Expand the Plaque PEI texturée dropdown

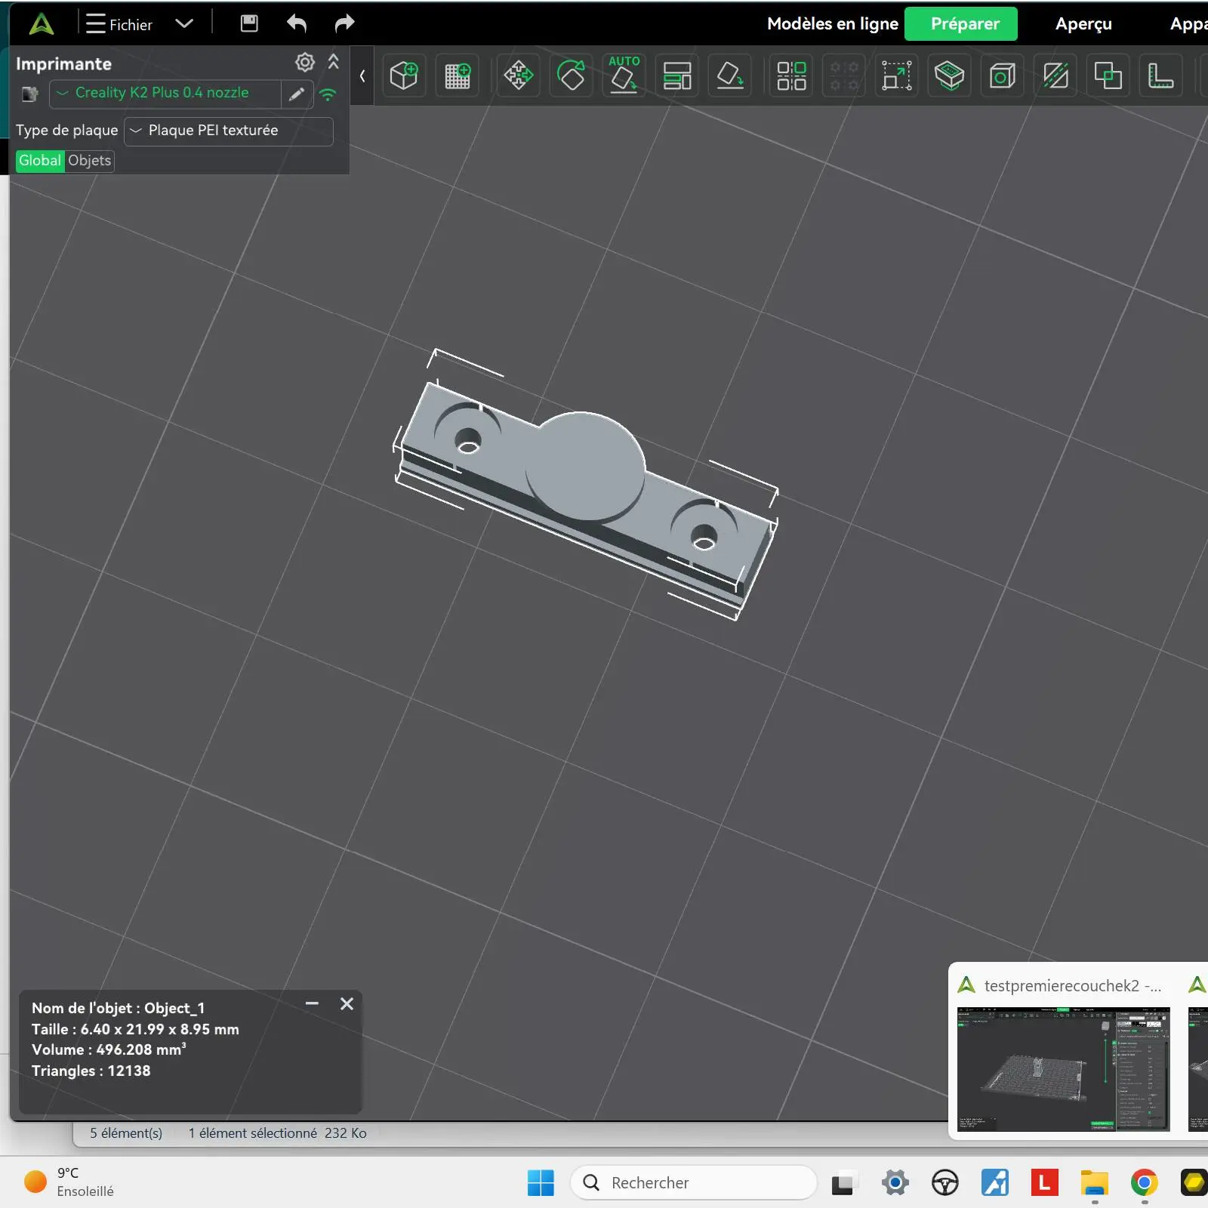click(x=226, y=131)
